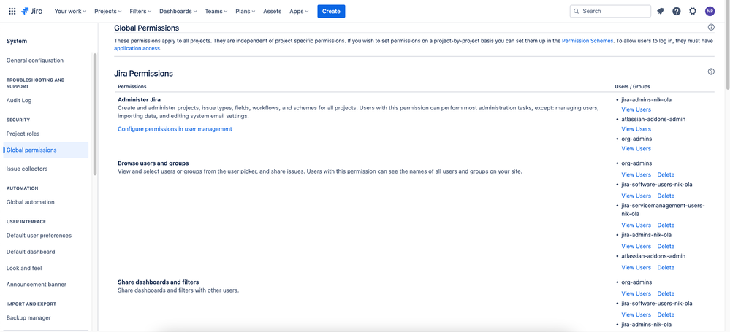Open Look and feel in the sidebar
Screen dimensions: 730x332
point(25,269)
